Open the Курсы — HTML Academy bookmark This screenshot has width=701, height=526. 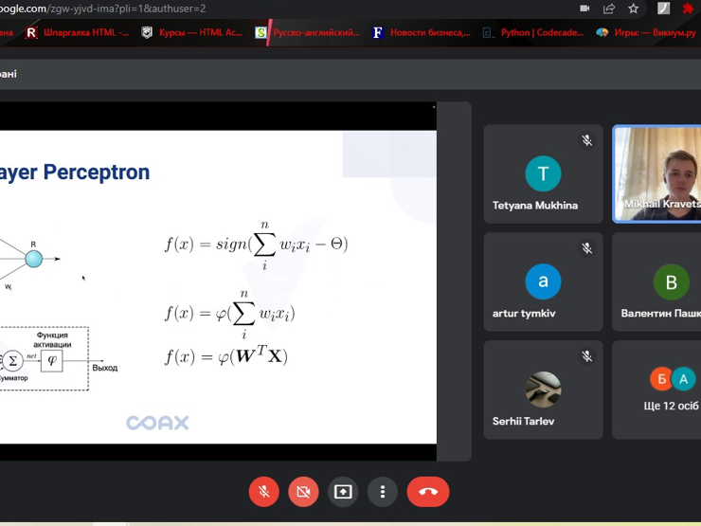(x=192, y=32)
